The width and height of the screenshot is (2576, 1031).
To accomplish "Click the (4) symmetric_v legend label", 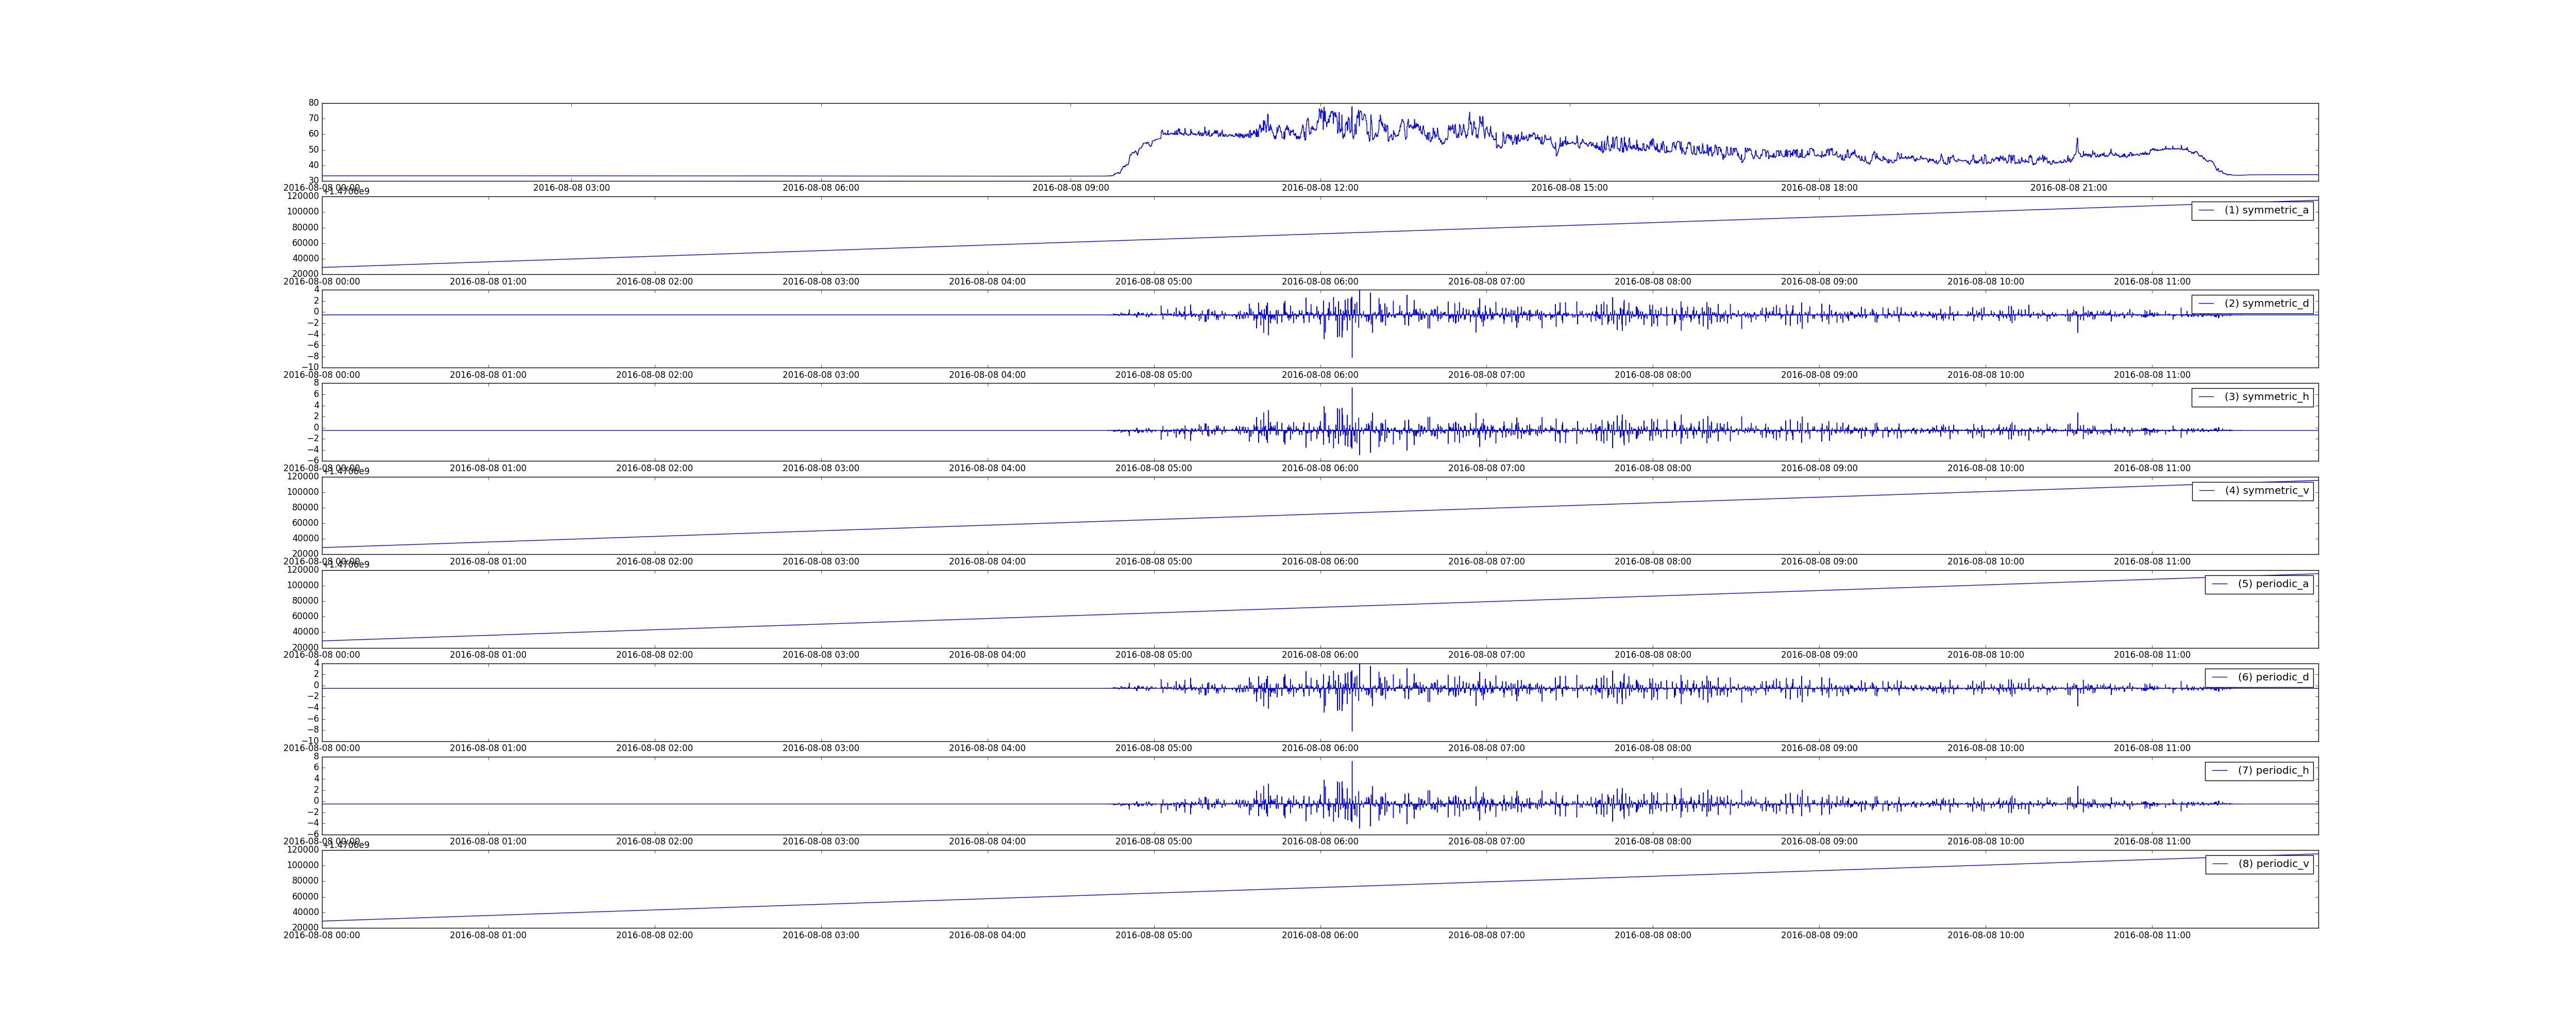I will (x=2266, y=490).
